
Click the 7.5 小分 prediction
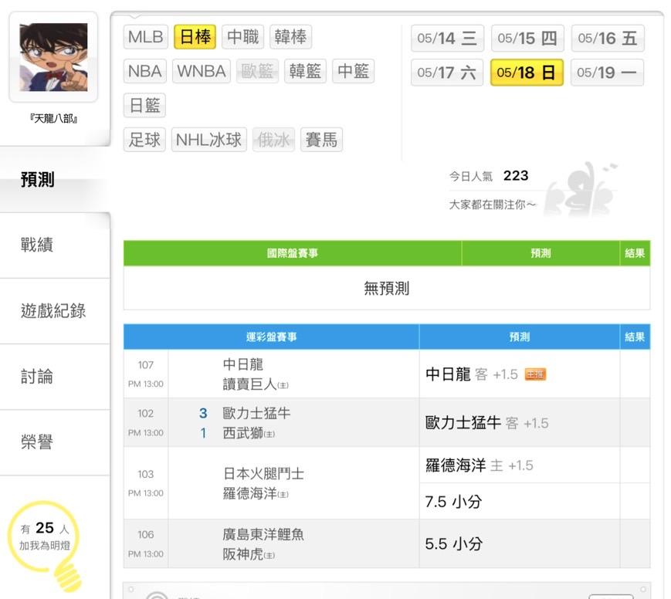click(453, 502)
